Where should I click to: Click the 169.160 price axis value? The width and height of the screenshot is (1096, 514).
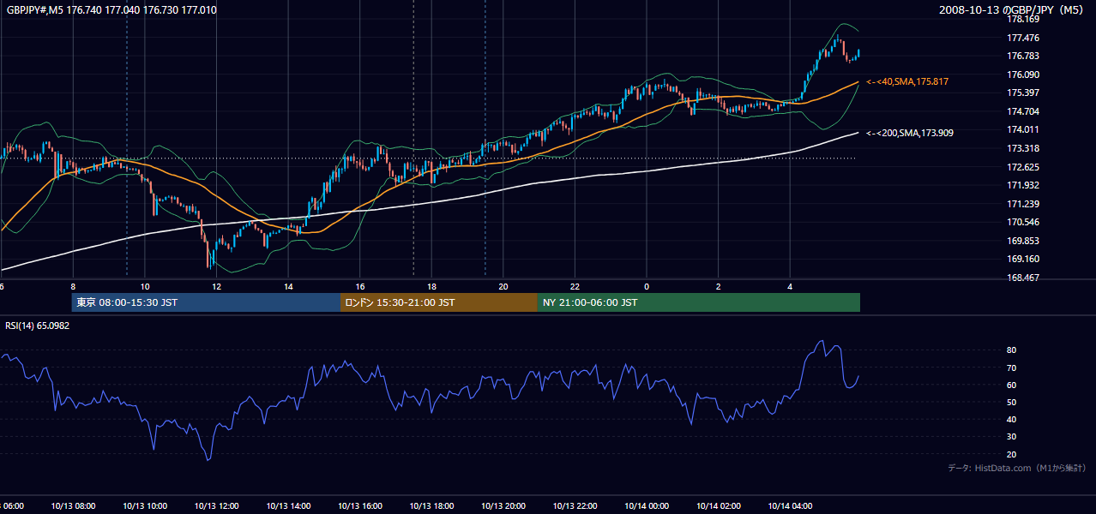(x=1023, y=260)
